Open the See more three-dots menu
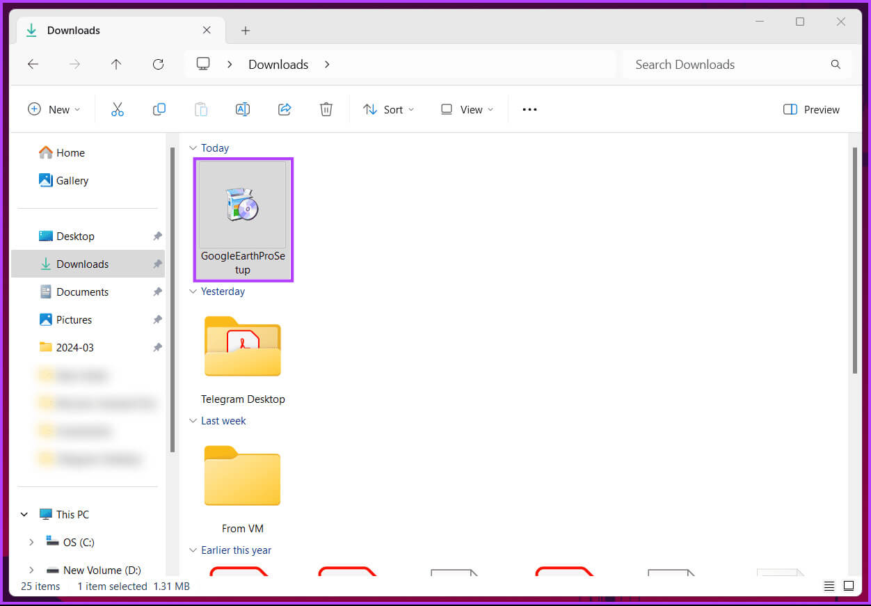Viewport: 871px width, 606px height. point(529,109)
